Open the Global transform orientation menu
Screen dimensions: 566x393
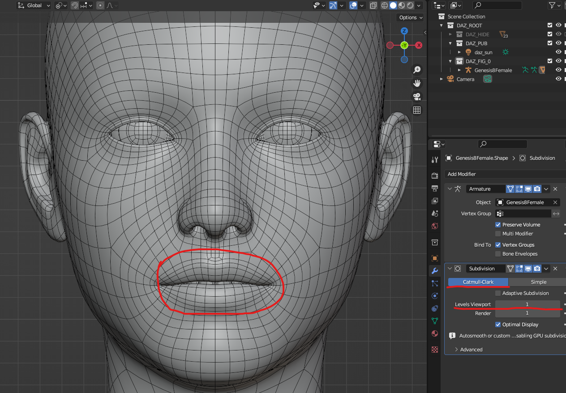[x=34, y=5]
